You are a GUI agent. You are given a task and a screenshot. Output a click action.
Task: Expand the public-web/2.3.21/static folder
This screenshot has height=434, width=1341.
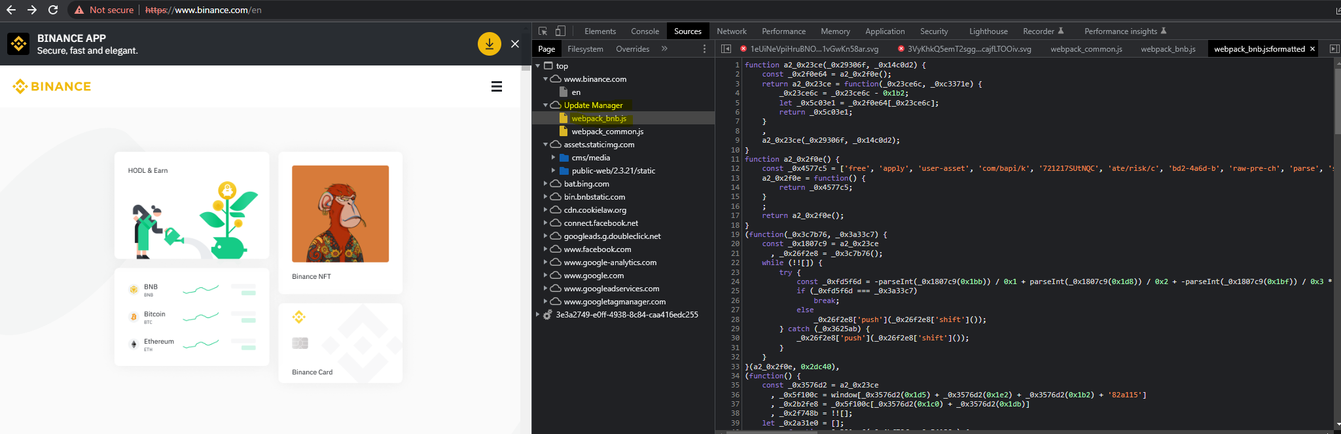(553, 170)
